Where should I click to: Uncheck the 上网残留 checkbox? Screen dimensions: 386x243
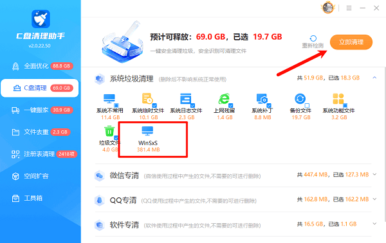click(x=231, y=106)
